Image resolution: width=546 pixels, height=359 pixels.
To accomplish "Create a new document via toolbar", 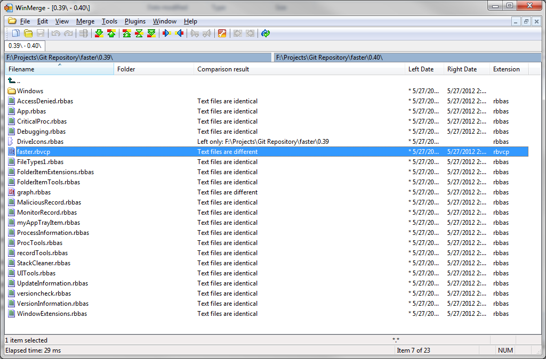I will pos(16,34).
